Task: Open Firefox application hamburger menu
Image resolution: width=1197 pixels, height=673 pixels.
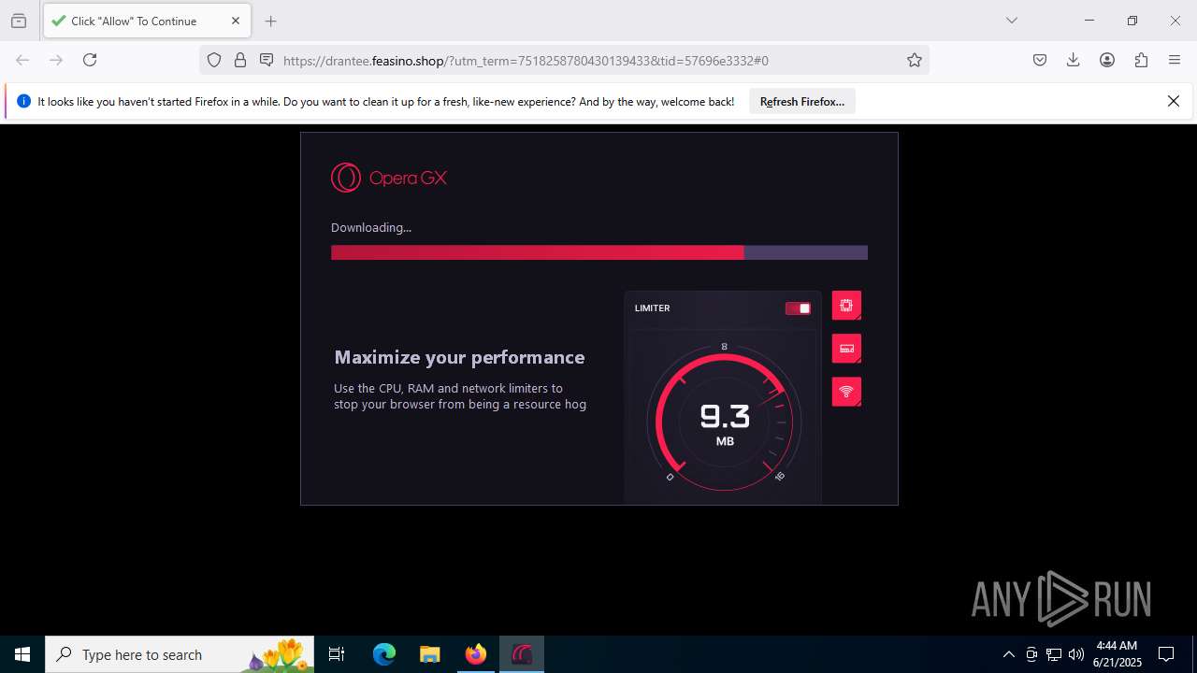Action: coord(1175,60)
